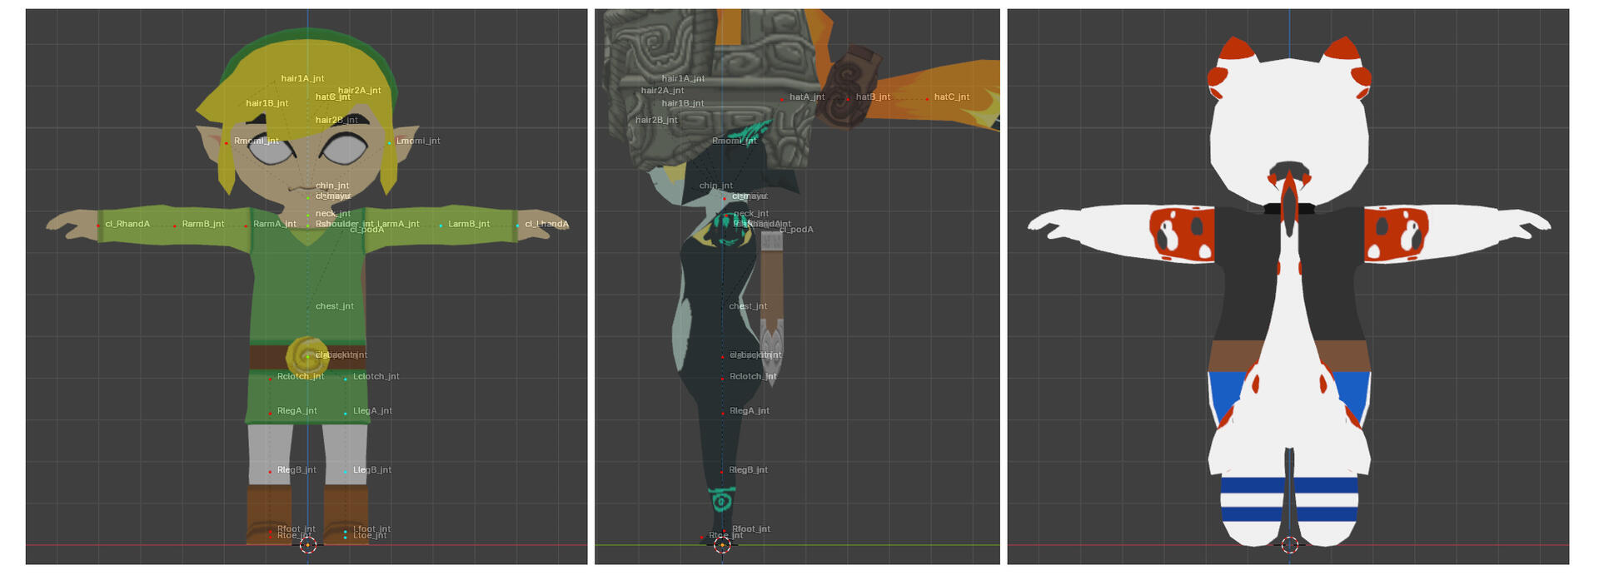Click the teal spiral marking on the side-view leg
1599x575 pixels.
point(721,501)
